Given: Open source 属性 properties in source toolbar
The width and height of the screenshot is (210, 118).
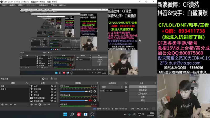Looking at the screenshot, I should [45, 79].
